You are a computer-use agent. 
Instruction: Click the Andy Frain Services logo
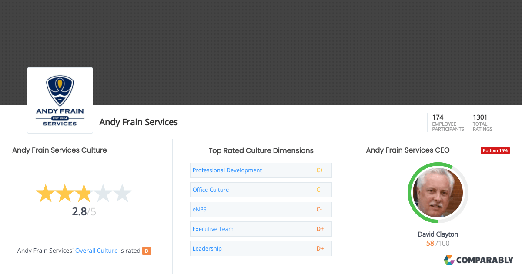[60, 100]
